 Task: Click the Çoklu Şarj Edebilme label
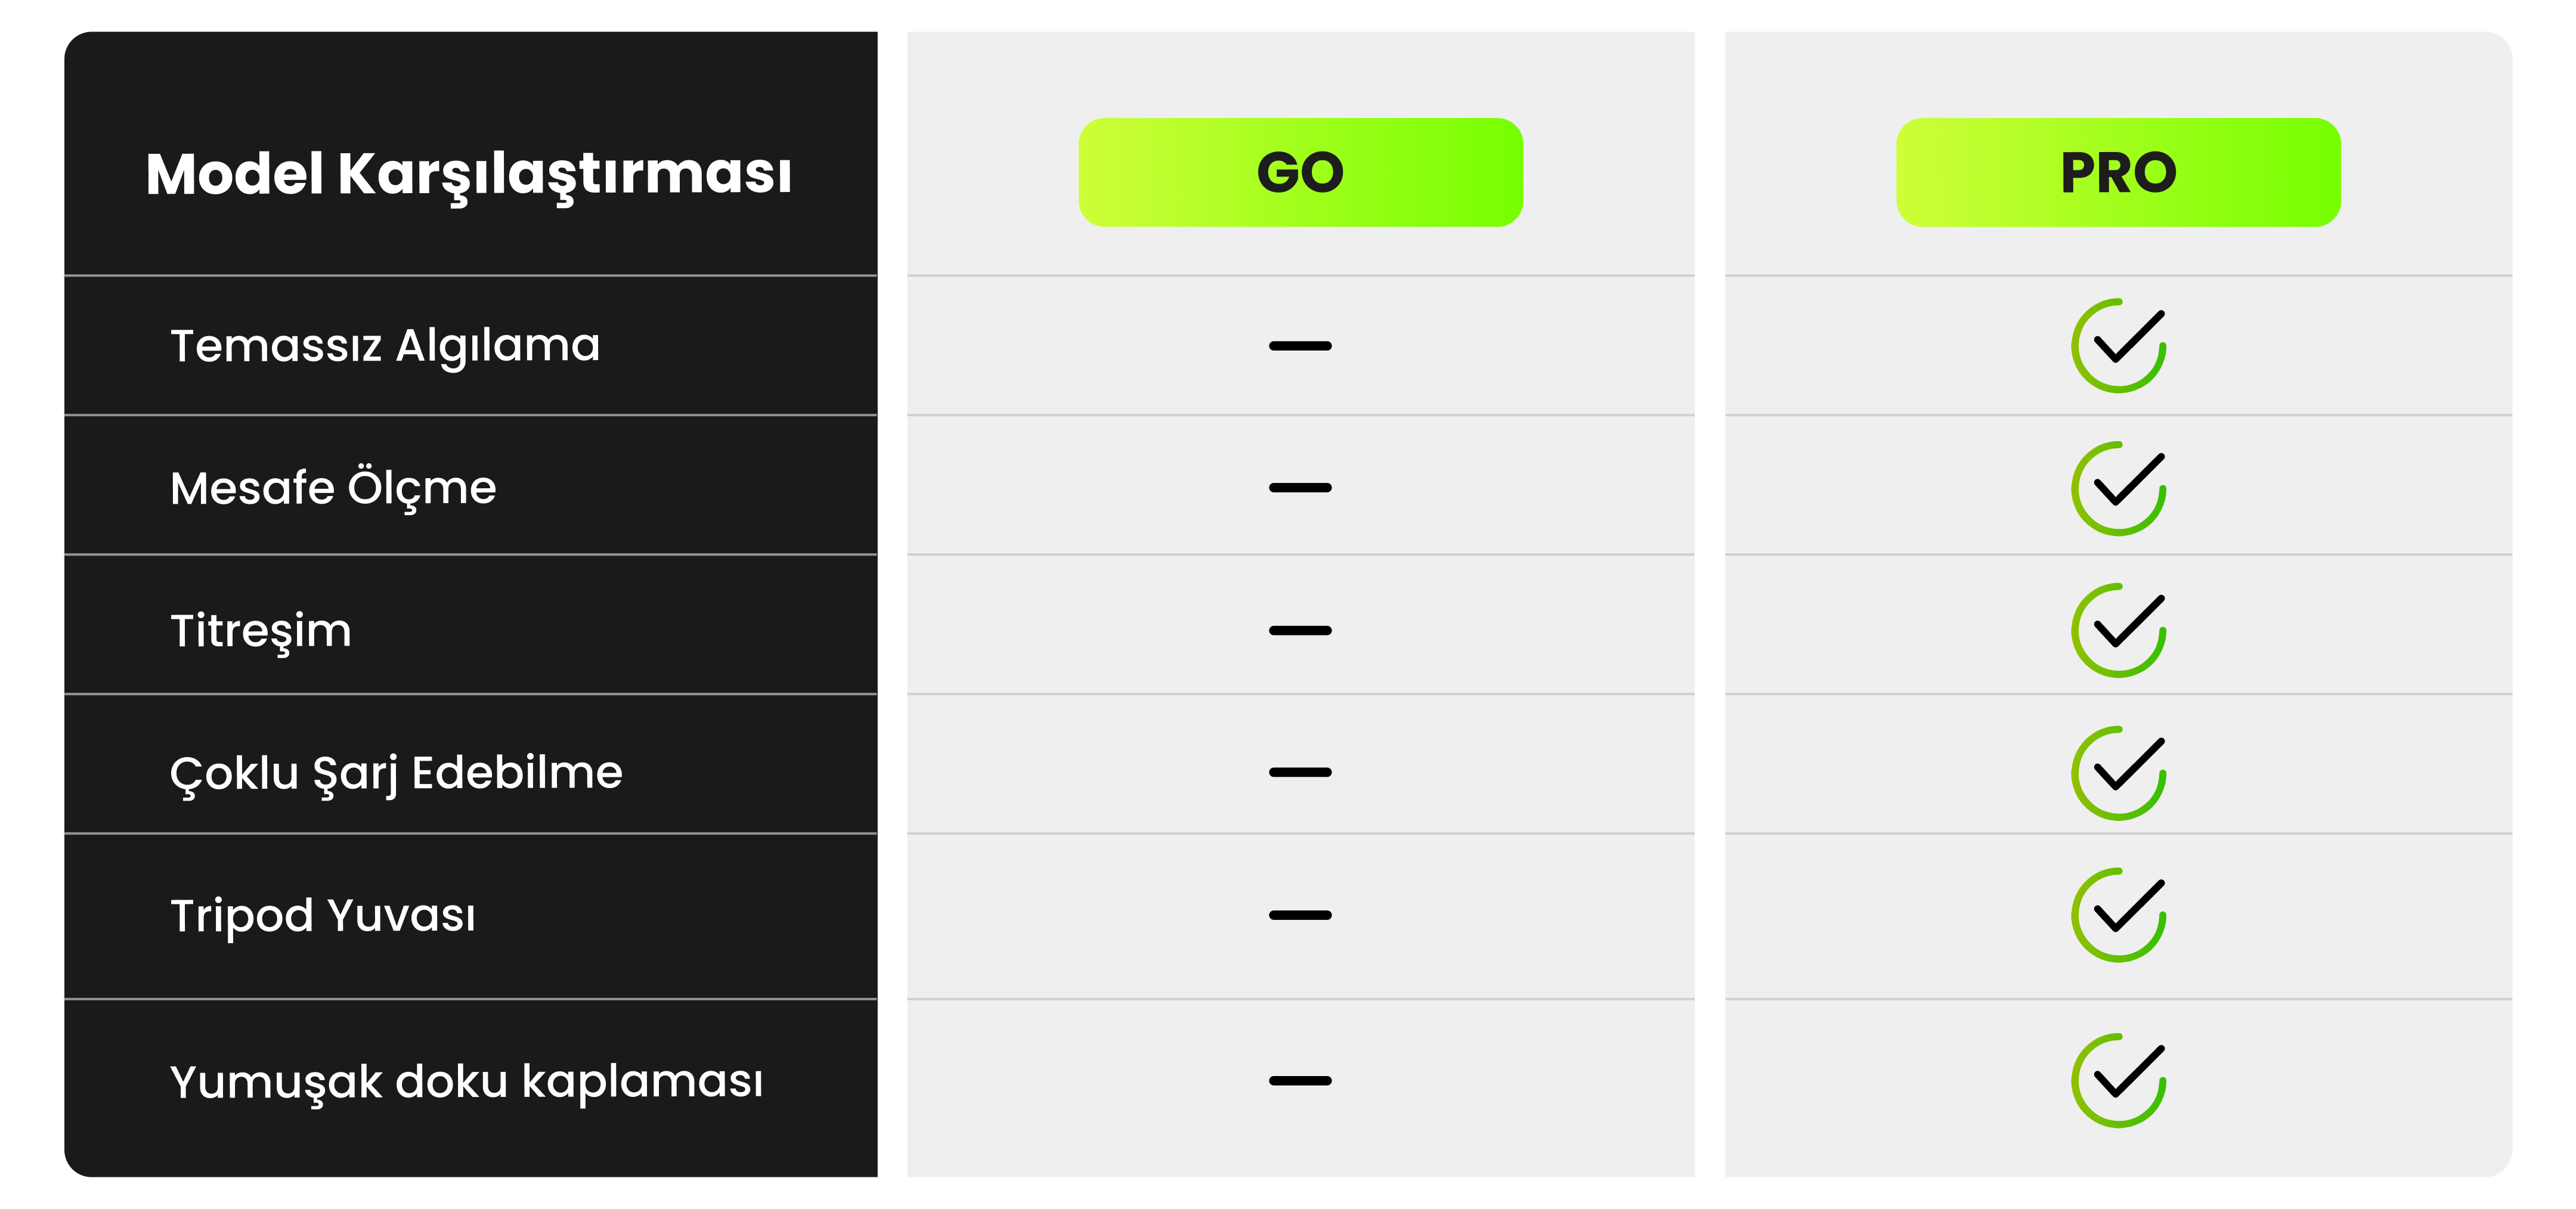tap(396, 773)
